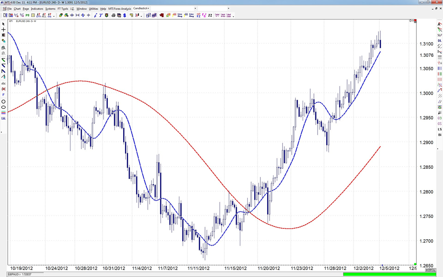
Task: Open the FT Tools menu
Action: pyautogui.click(x=63, y=9)
